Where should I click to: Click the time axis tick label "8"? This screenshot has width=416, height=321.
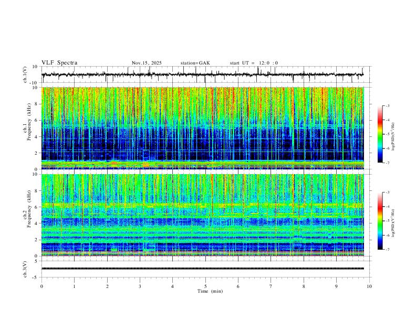(x=304, y=286)
